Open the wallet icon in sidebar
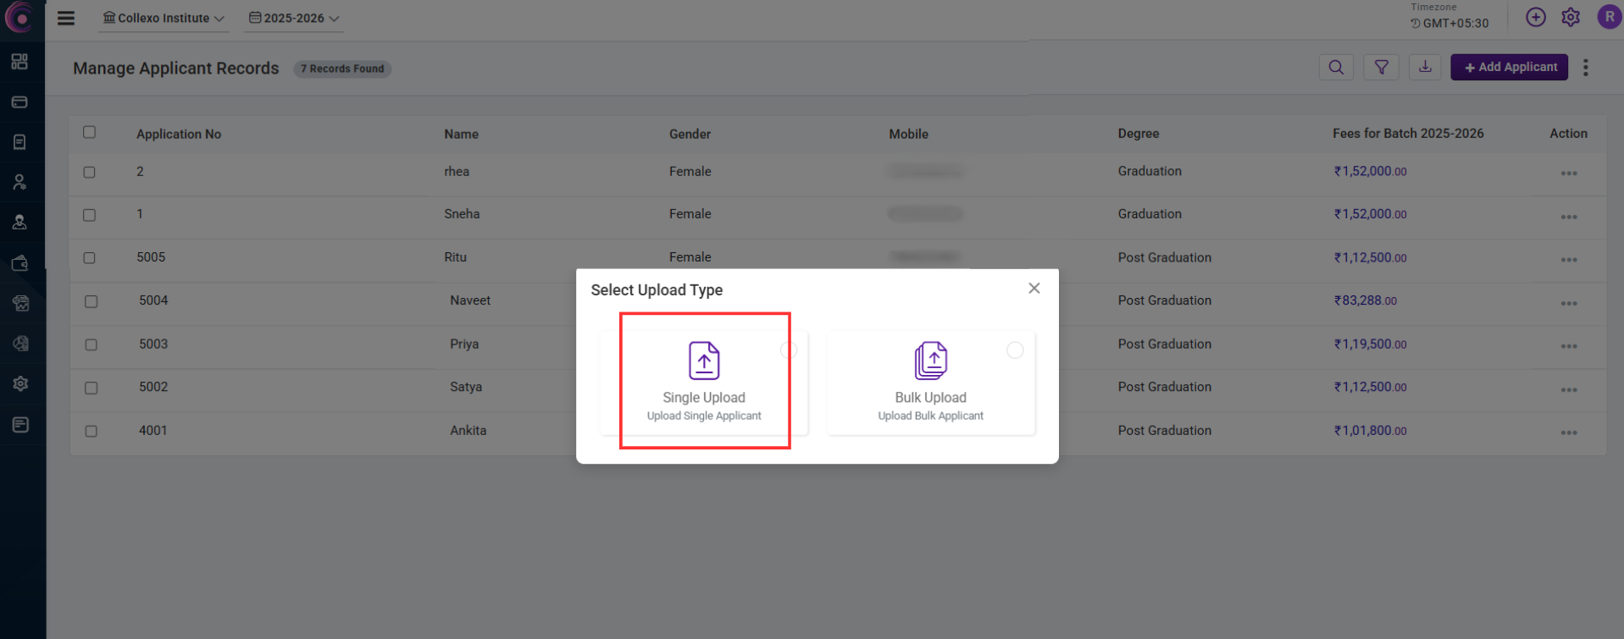Image resolution: width=1624 pixels, height=639 pixels. pyautogui.click(x=19, y=263)
